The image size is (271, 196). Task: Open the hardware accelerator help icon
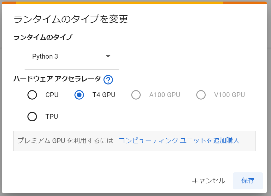click(108, 80)
